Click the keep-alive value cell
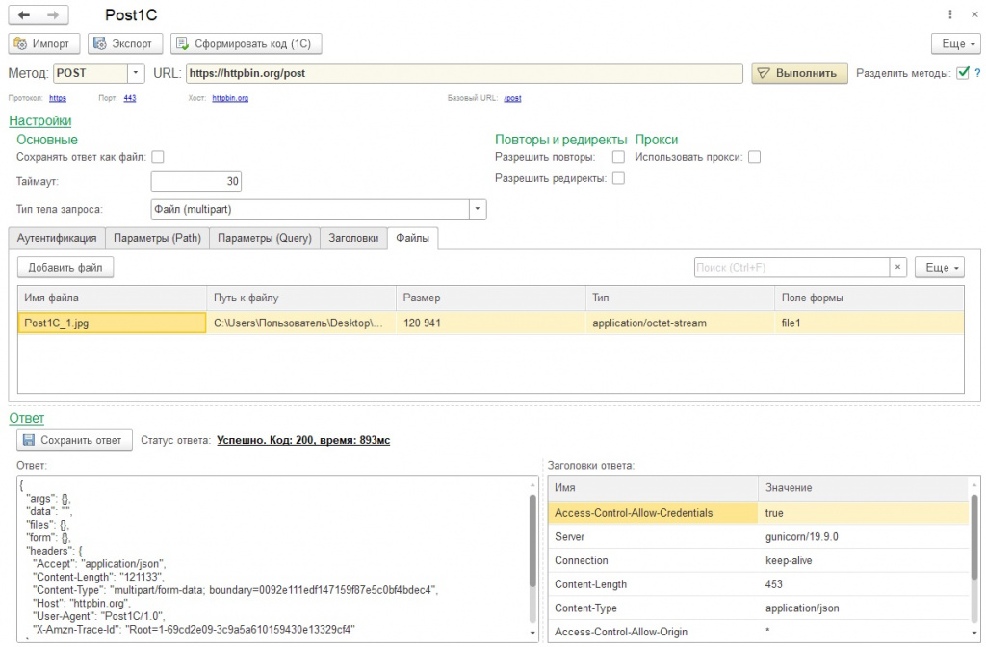Screen dimensions: 986x647 tap(864, 561)
